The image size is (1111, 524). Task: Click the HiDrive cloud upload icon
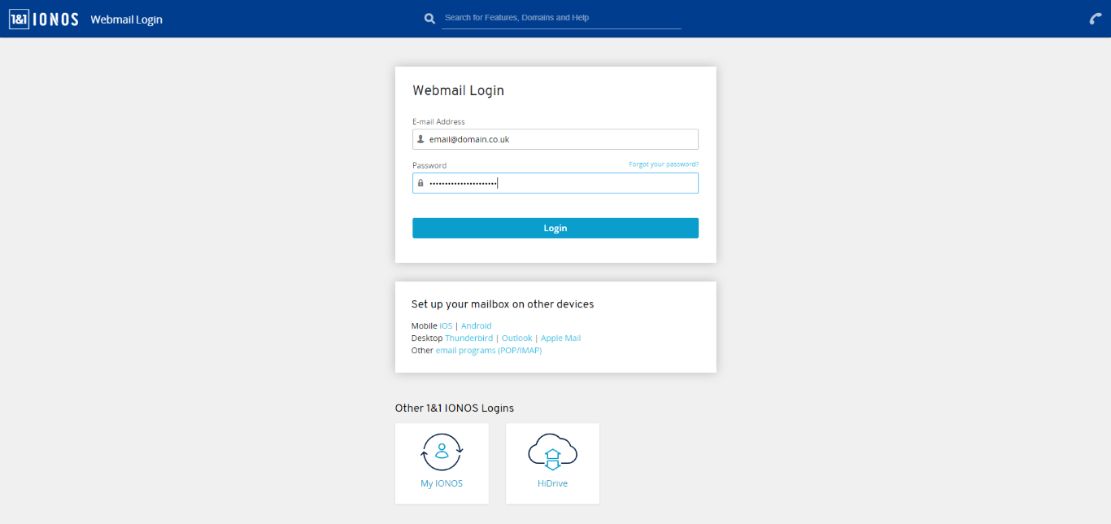(552, 452)
